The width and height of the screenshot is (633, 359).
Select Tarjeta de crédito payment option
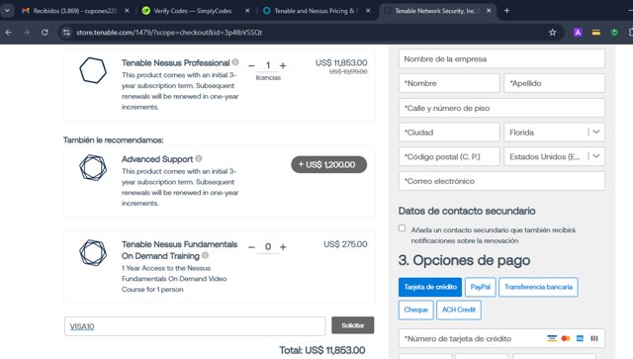(x=430, y=287)
